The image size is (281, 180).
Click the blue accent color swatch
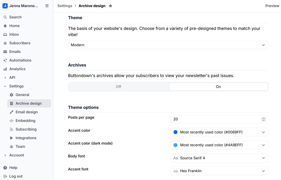(x=175, y=132)
